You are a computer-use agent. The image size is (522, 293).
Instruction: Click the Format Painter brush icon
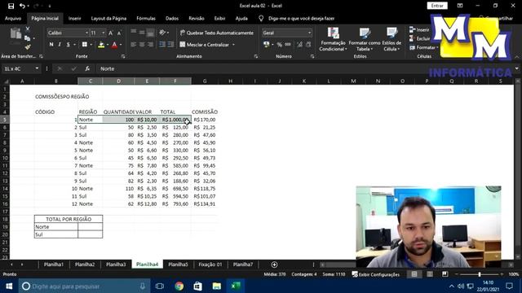pos(28,47)
